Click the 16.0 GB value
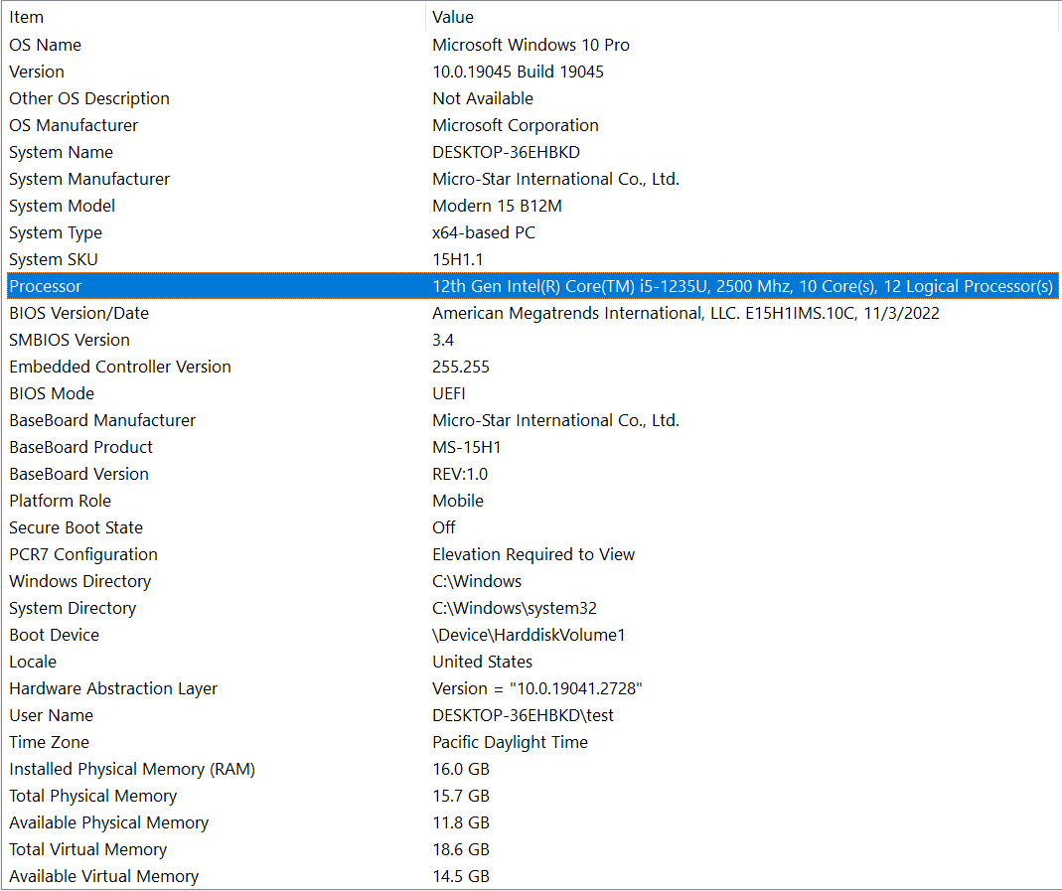Viewport: 1062px width, 891px height. [x=461, y=769]
